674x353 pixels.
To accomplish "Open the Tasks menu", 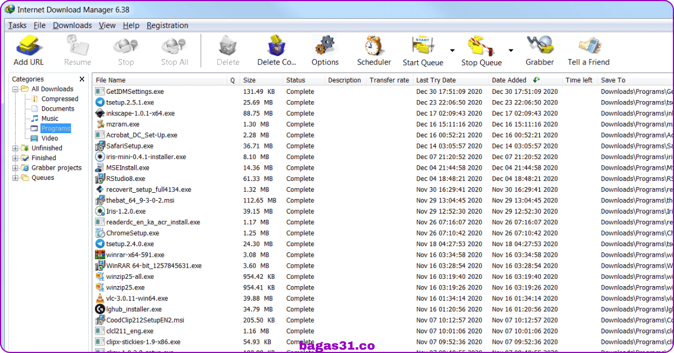I will [x=17, y=25].
